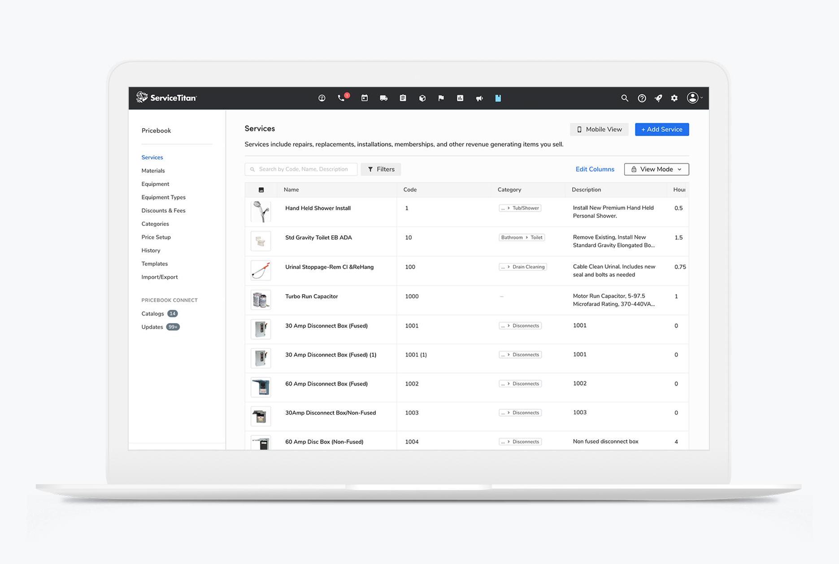Open Follow Ups flag icon
Viewport: 839px width, 564px height.
pyautogui.click(x=441, y=98)
